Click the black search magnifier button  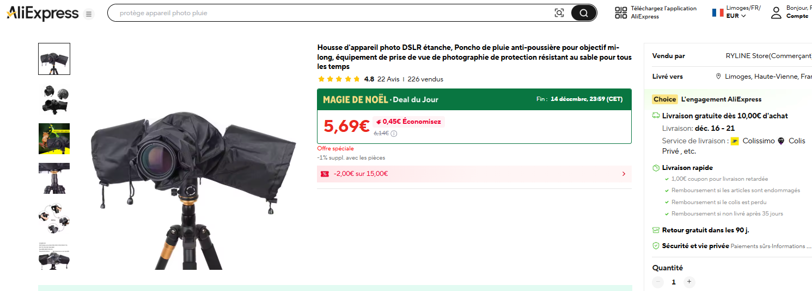click(584, 13)
